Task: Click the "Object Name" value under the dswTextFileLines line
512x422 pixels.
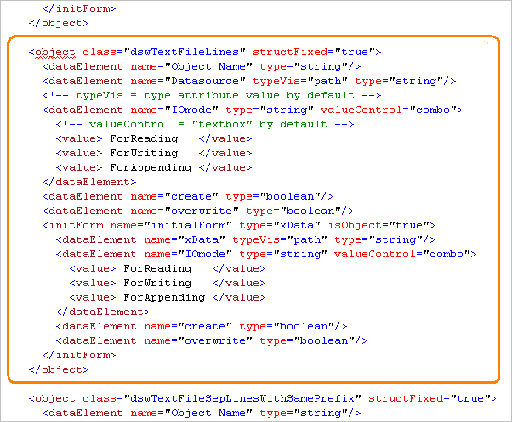Action: click(208, 66)
